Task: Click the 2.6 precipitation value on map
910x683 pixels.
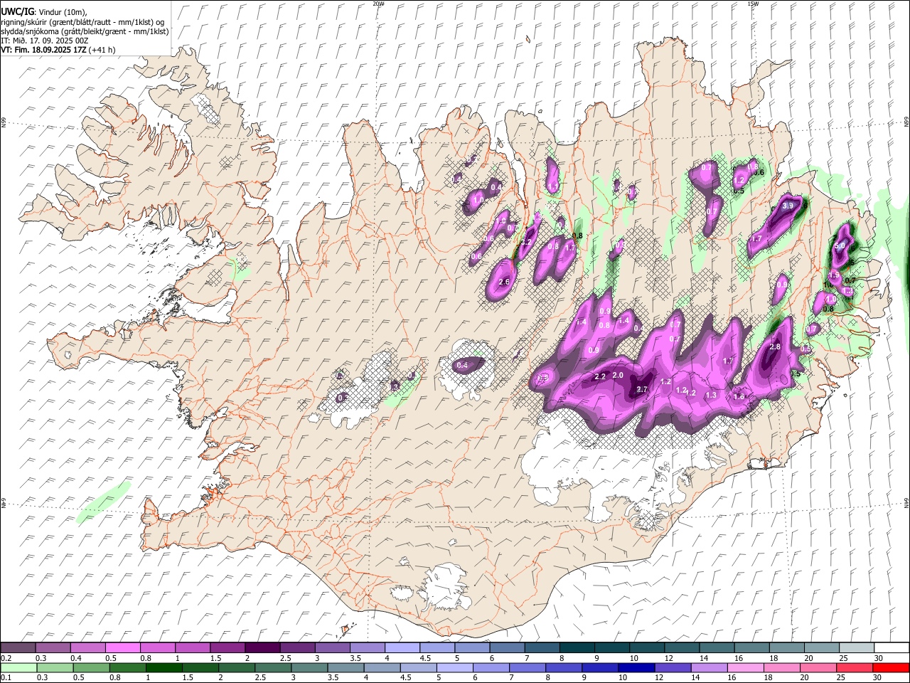Action: (x=505, y=282)
